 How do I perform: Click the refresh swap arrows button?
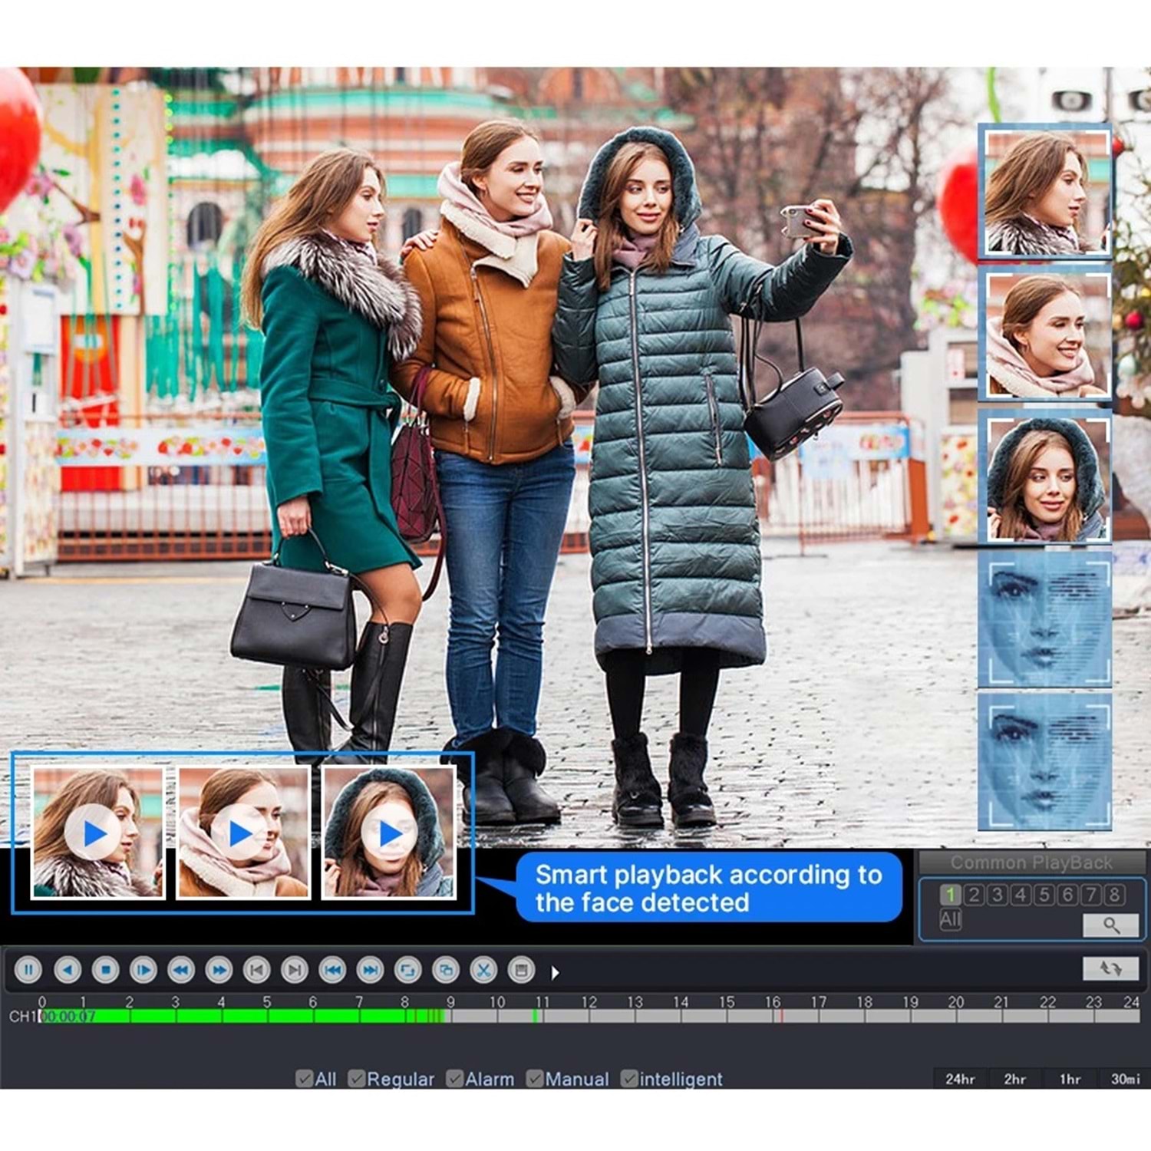point(1110,968)
